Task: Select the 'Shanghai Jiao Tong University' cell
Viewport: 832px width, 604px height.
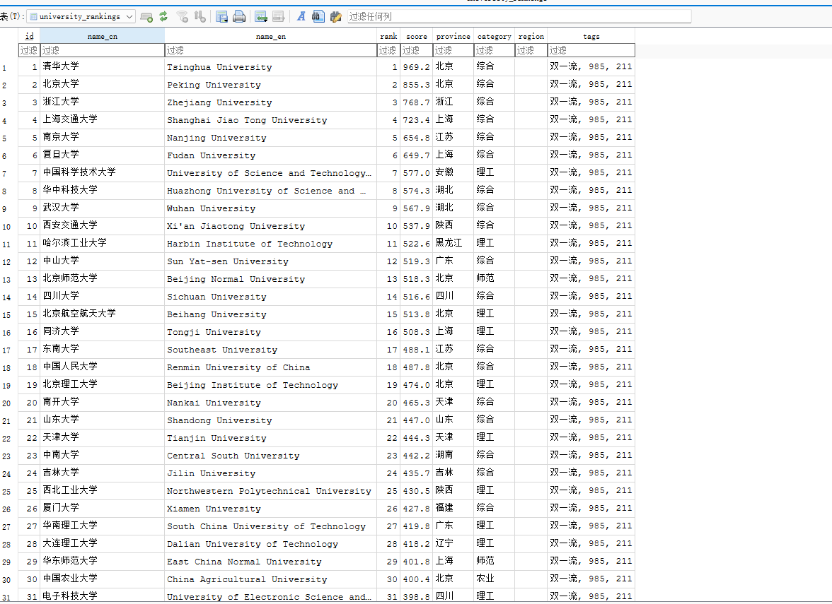Action: click(270, 120)
